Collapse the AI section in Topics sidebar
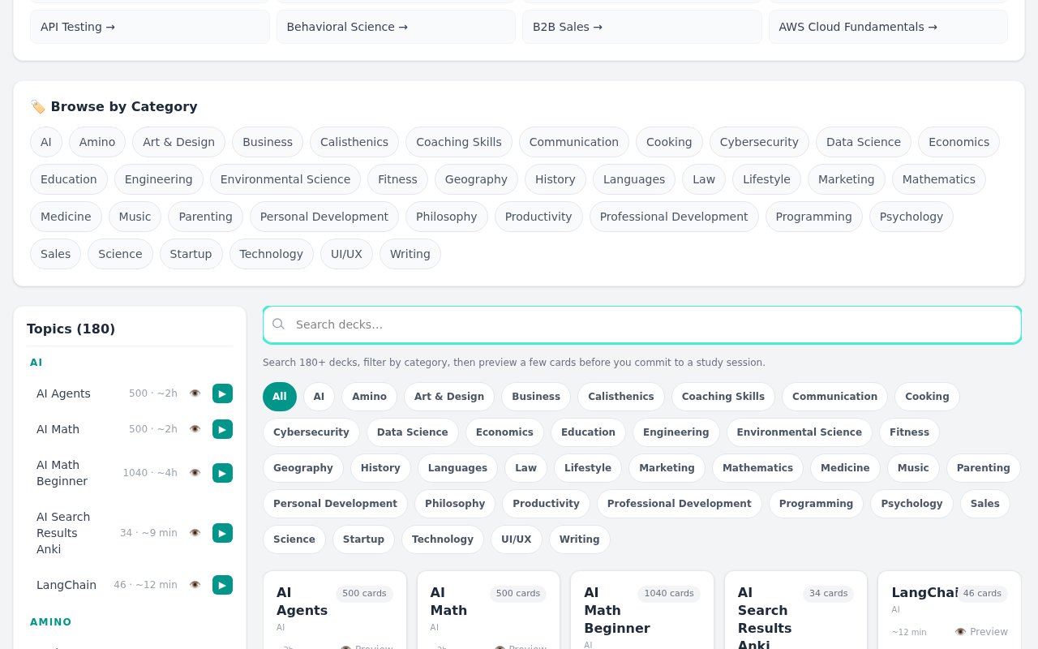The height and width of the screenshot is (649, 1038). [36, 363]
